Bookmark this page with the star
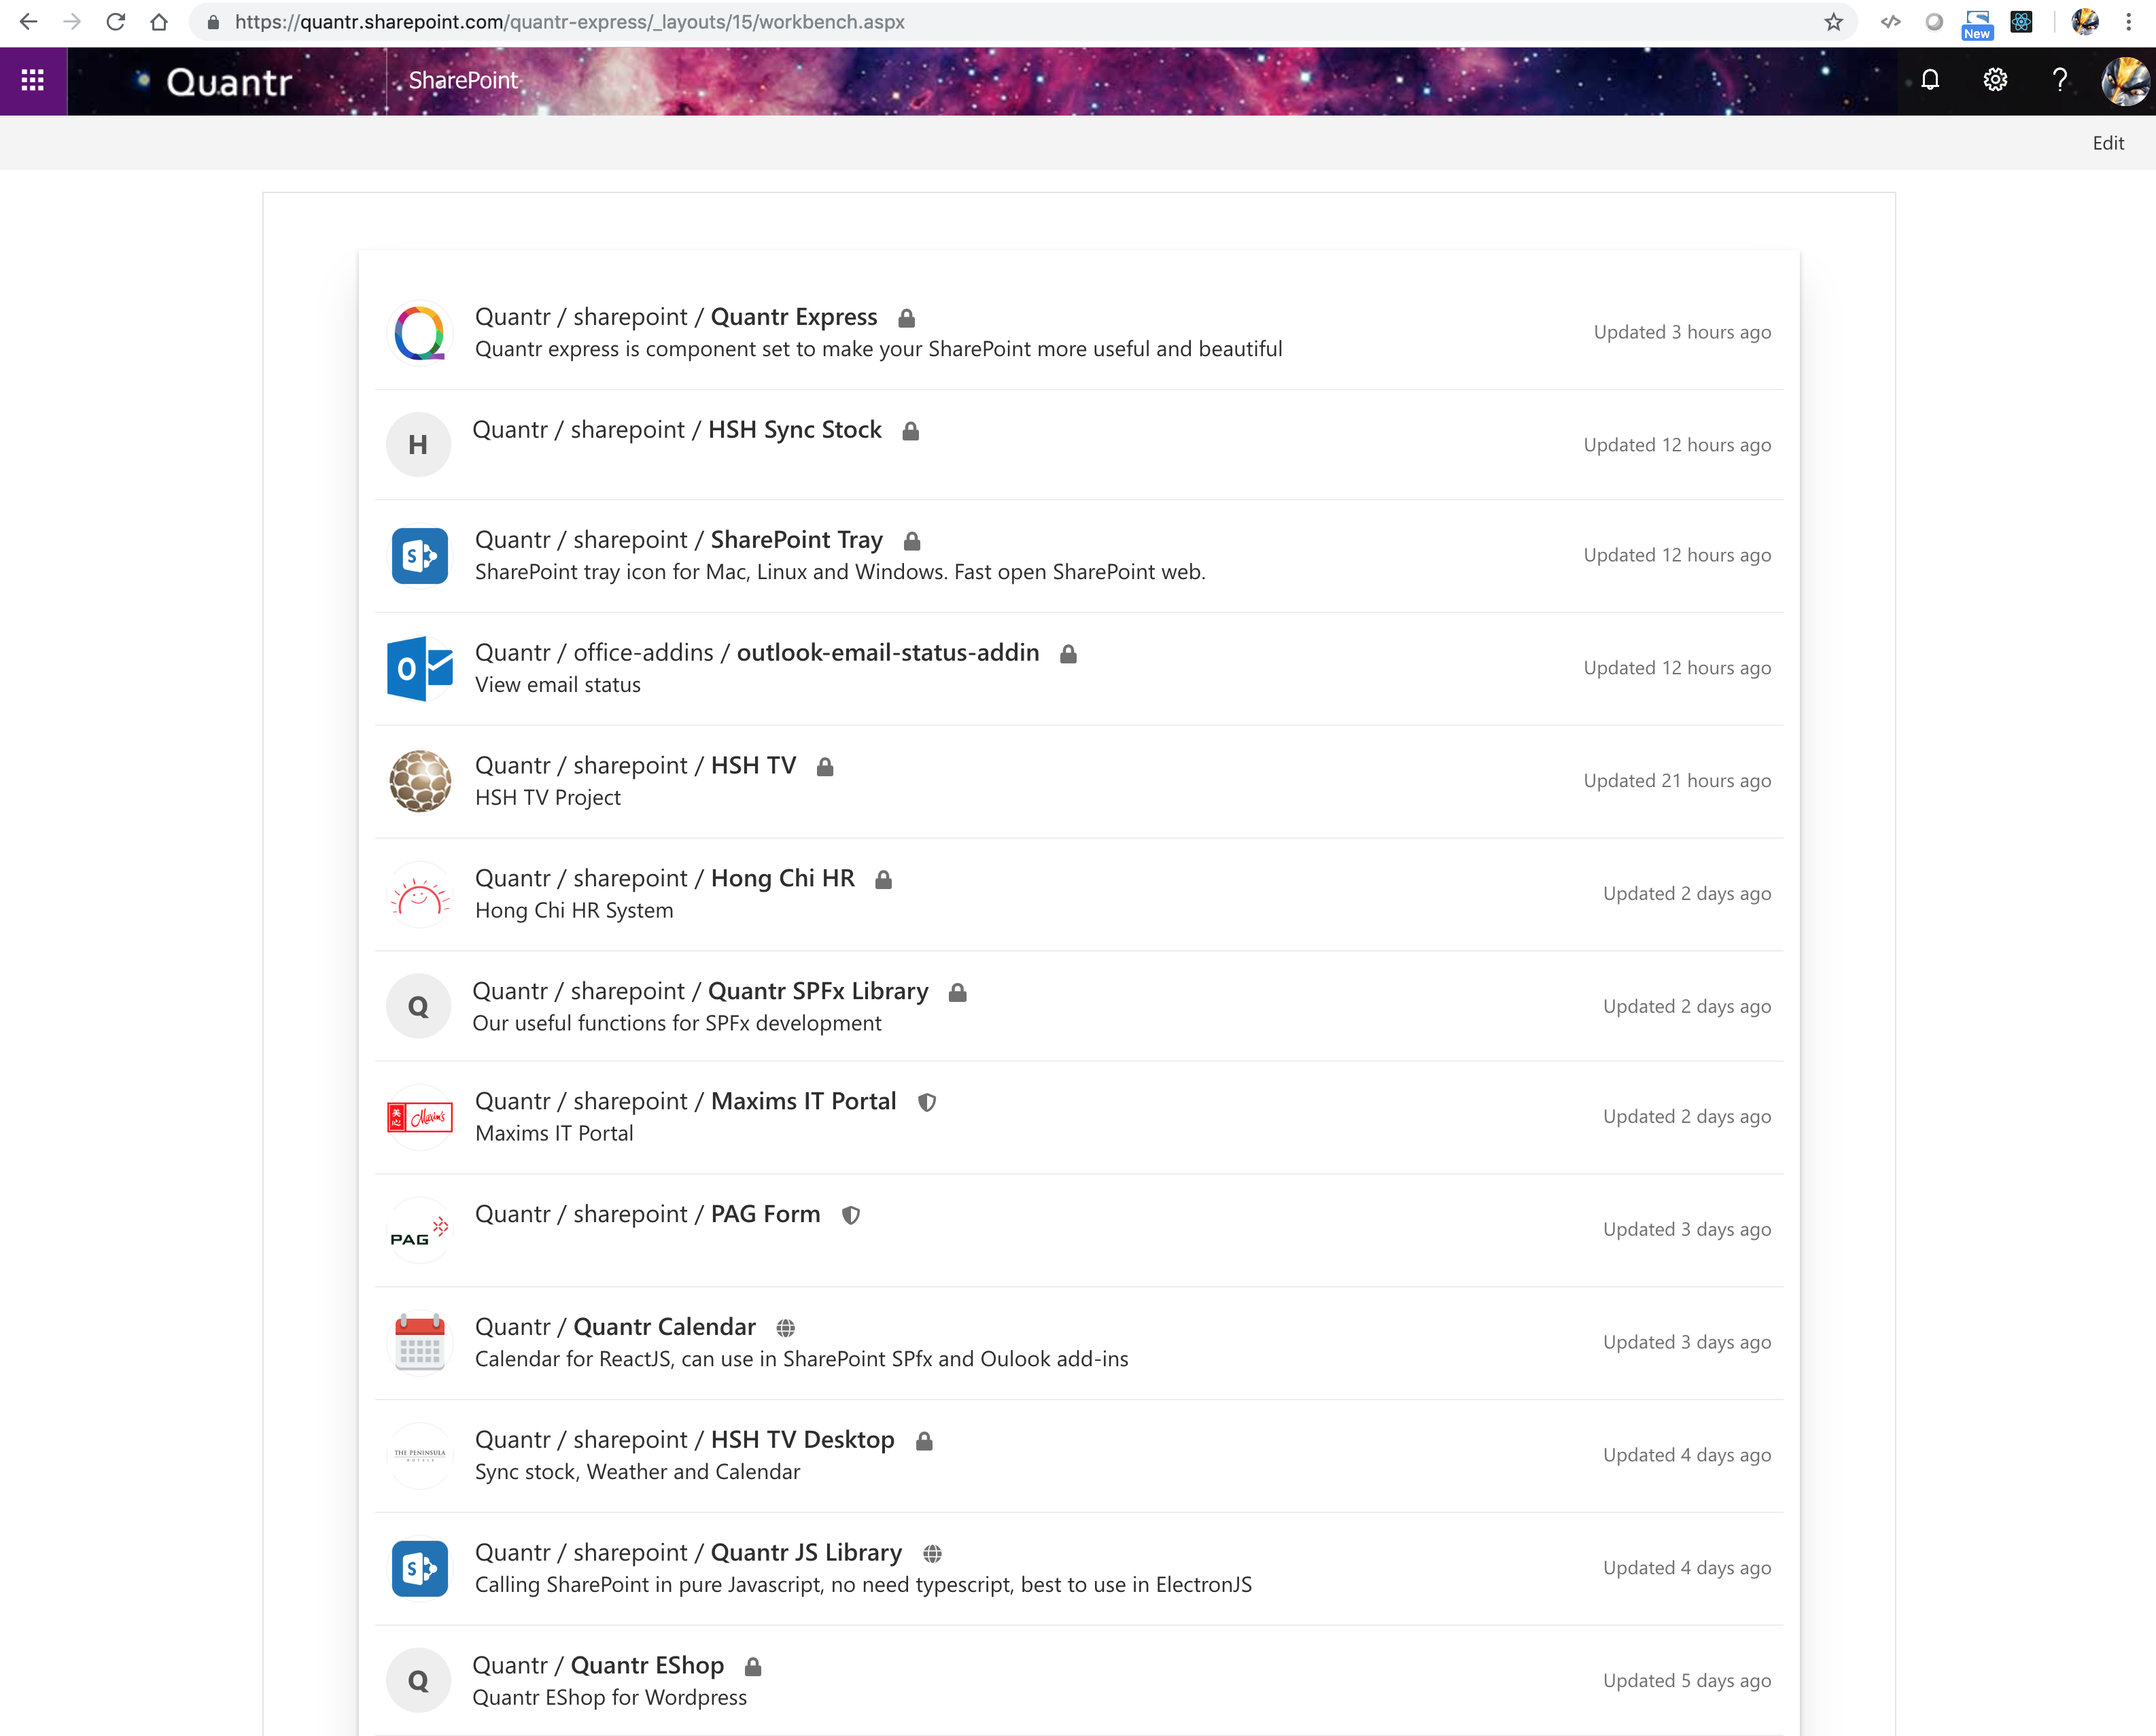The width and height of the screenshot is (2156, 1736). 1833,22
